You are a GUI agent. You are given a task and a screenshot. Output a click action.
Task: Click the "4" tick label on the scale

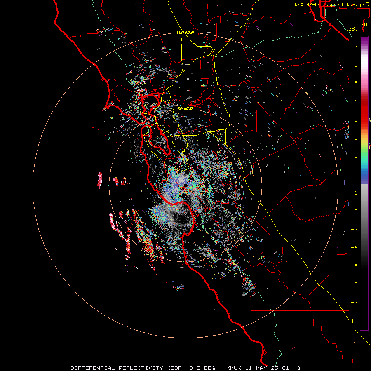tap(356, 101)
